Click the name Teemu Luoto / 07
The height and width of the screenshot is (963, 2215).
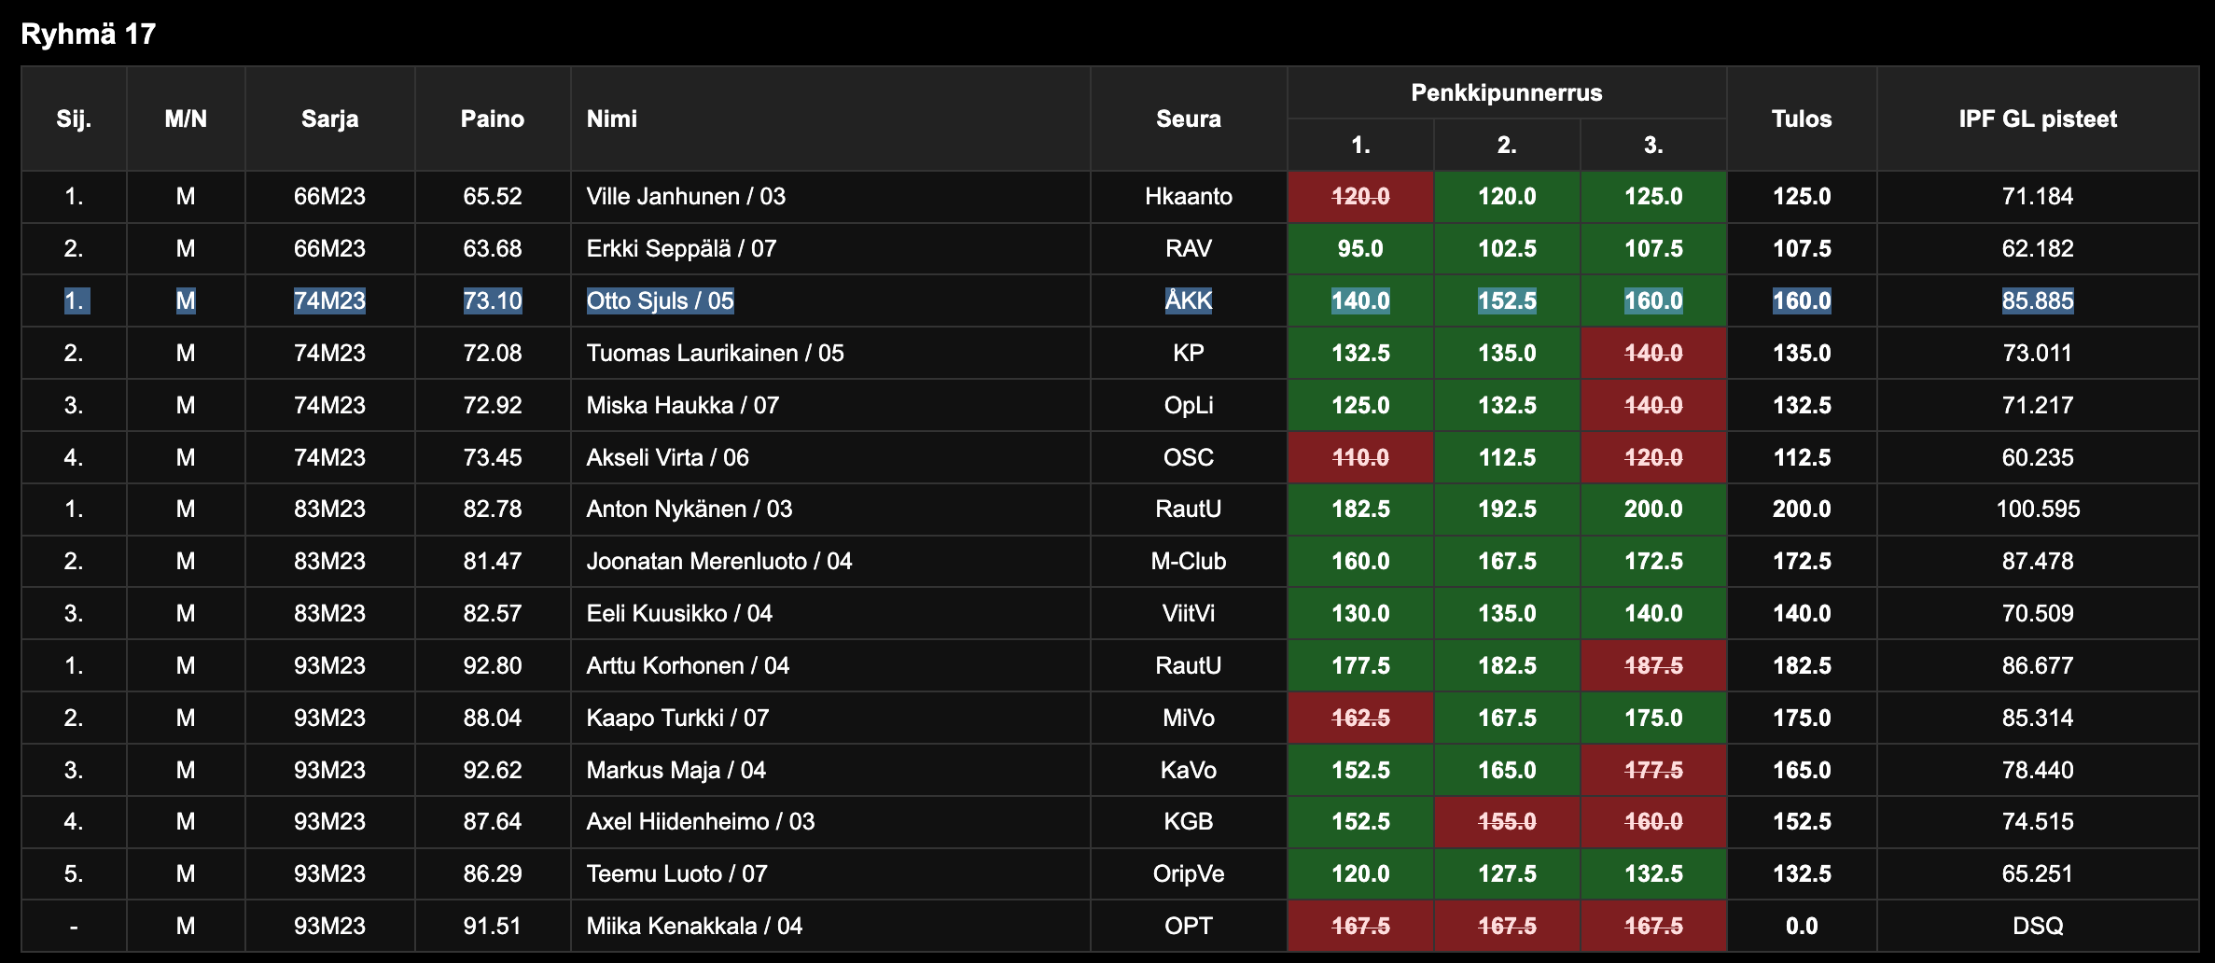pyautogui.click(x=676, y=873)
